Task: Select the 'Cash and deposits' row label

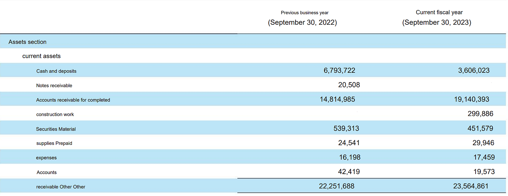Action: pyautogui.click(x=56, y=71)
